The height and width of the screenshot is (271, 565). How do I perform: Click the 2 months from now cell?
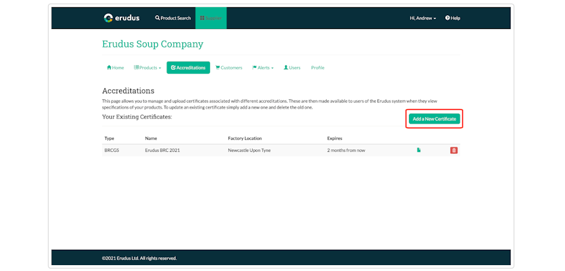[x=346, y=151]
